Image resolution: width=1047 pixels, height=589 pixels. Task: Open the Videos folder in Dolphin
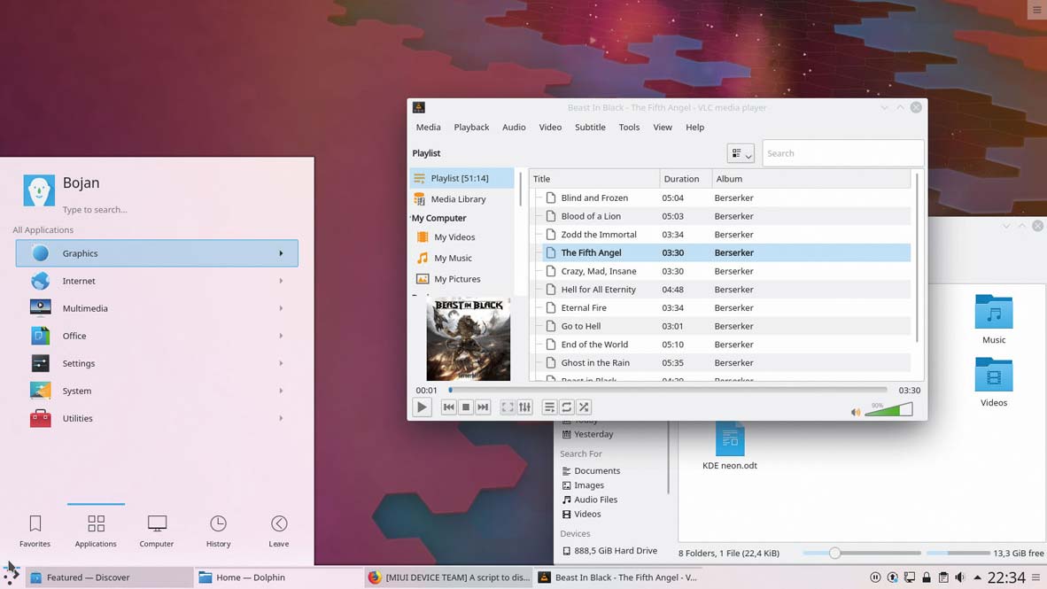click(x=994, y=382)
